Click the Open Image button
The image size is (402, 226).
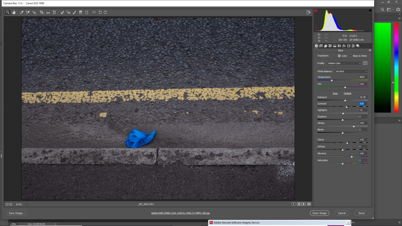pos(319,213)
